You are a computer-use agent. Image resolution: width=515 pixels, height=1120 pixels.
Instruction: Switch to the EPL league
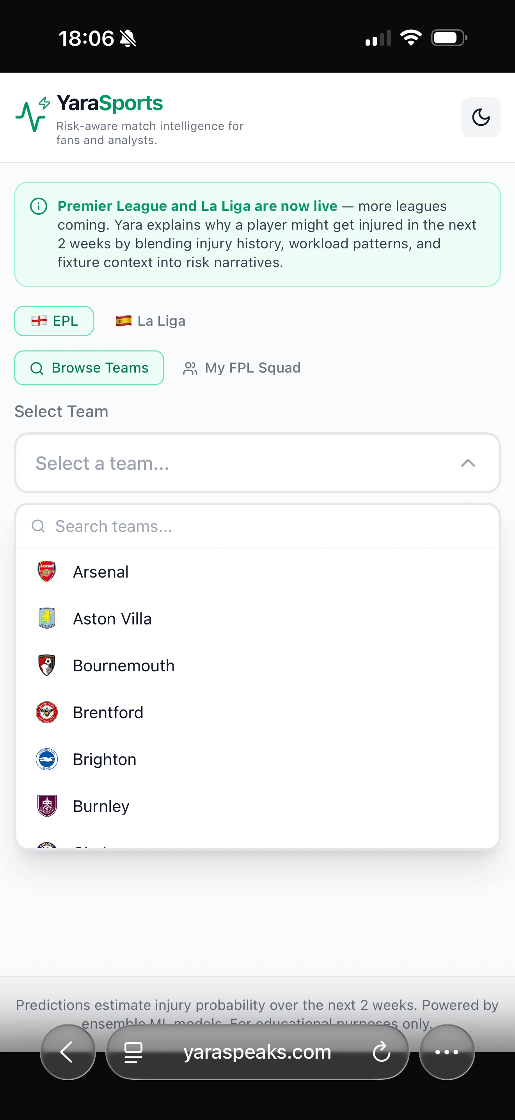(x=54, y=321)
